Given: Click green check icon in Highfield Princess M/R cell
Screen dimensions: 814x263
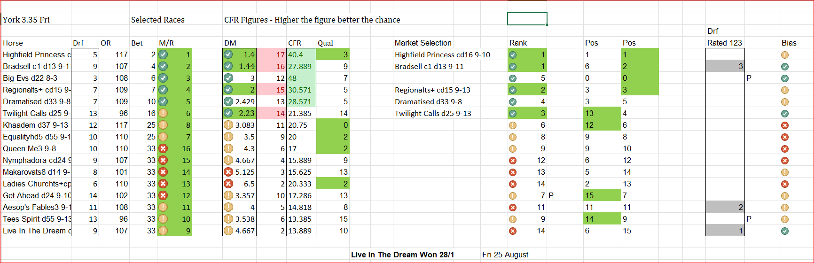Looking at the screenshot, I should pos(163,54).
